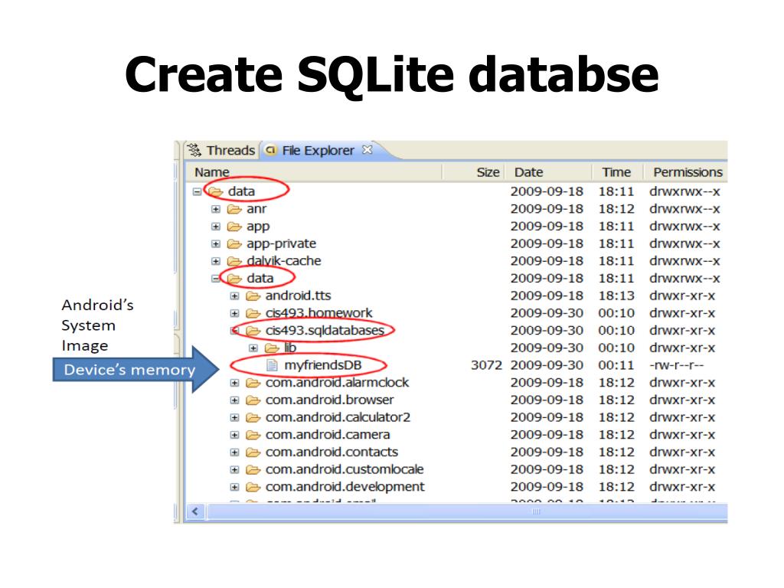The width and height of the screenshot is (784, 588).
Task: Click the cis493.sqldatabases folder icon
Action: point(253,331)
